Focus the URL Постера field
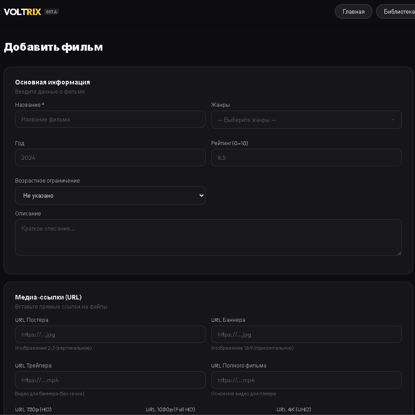415x415 pixels. pos(110,335)
